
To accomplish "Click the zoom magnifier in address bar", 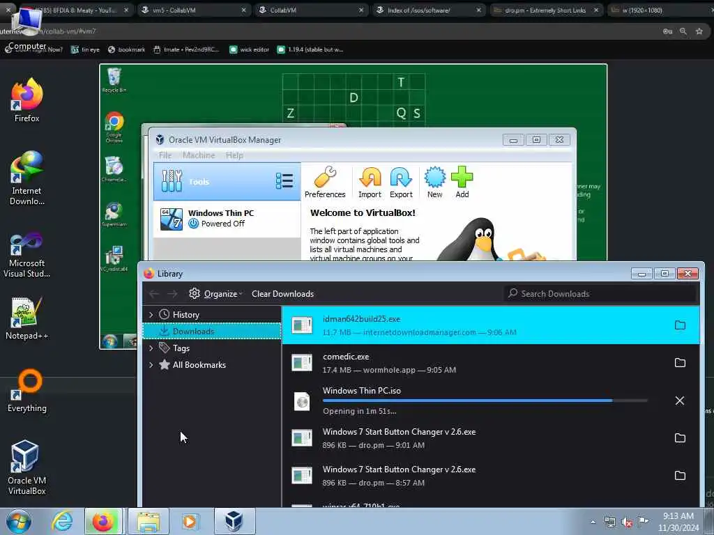I will pyautogui.click(x=683, y=31).
